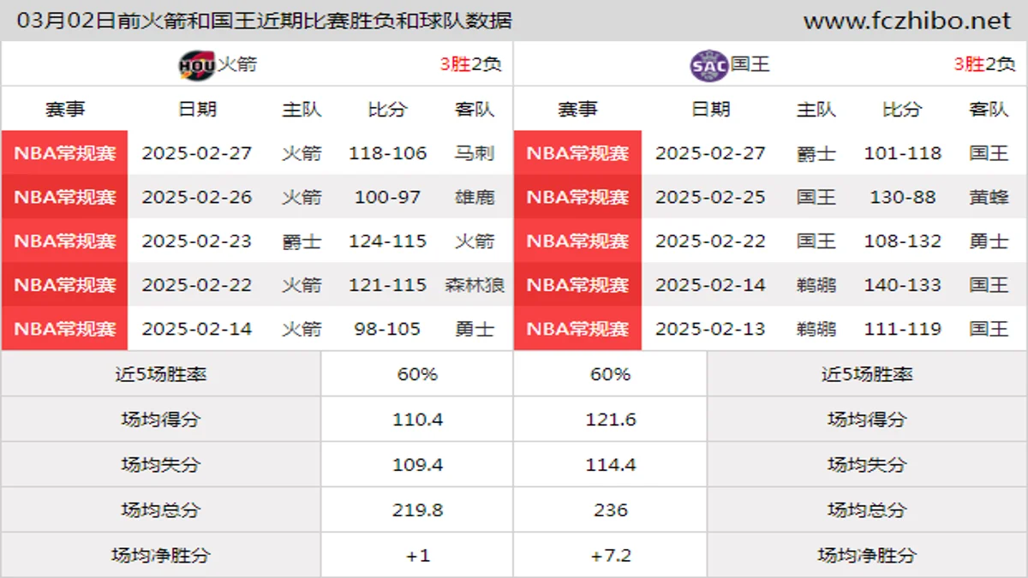This screenshot has height=578, width=1028.
Task: Select the score 108-132
Action: click(x=902, y=241)
